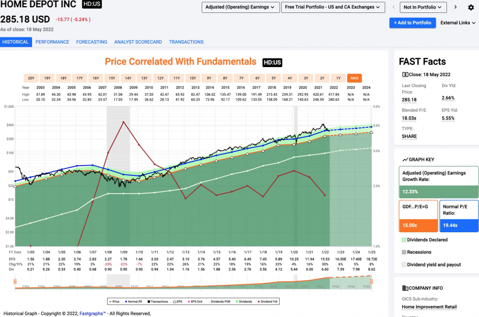The width and height of the screenshot is (479, 317).
Task: Click the HD:US ticker badge beside company name
Action: 92,4
